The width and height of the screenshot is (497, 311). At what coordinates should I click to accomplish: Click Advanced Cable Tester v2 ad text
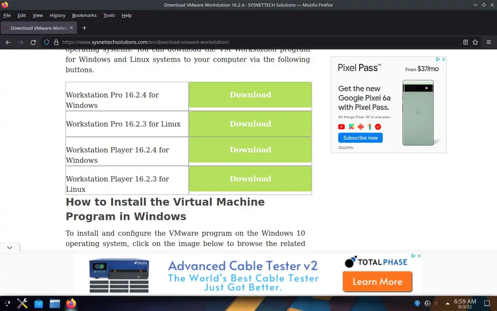pyautogui.click(x=243, y=266)
